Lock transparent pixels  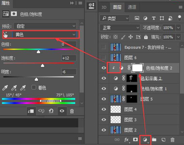(x=116, y=37)
